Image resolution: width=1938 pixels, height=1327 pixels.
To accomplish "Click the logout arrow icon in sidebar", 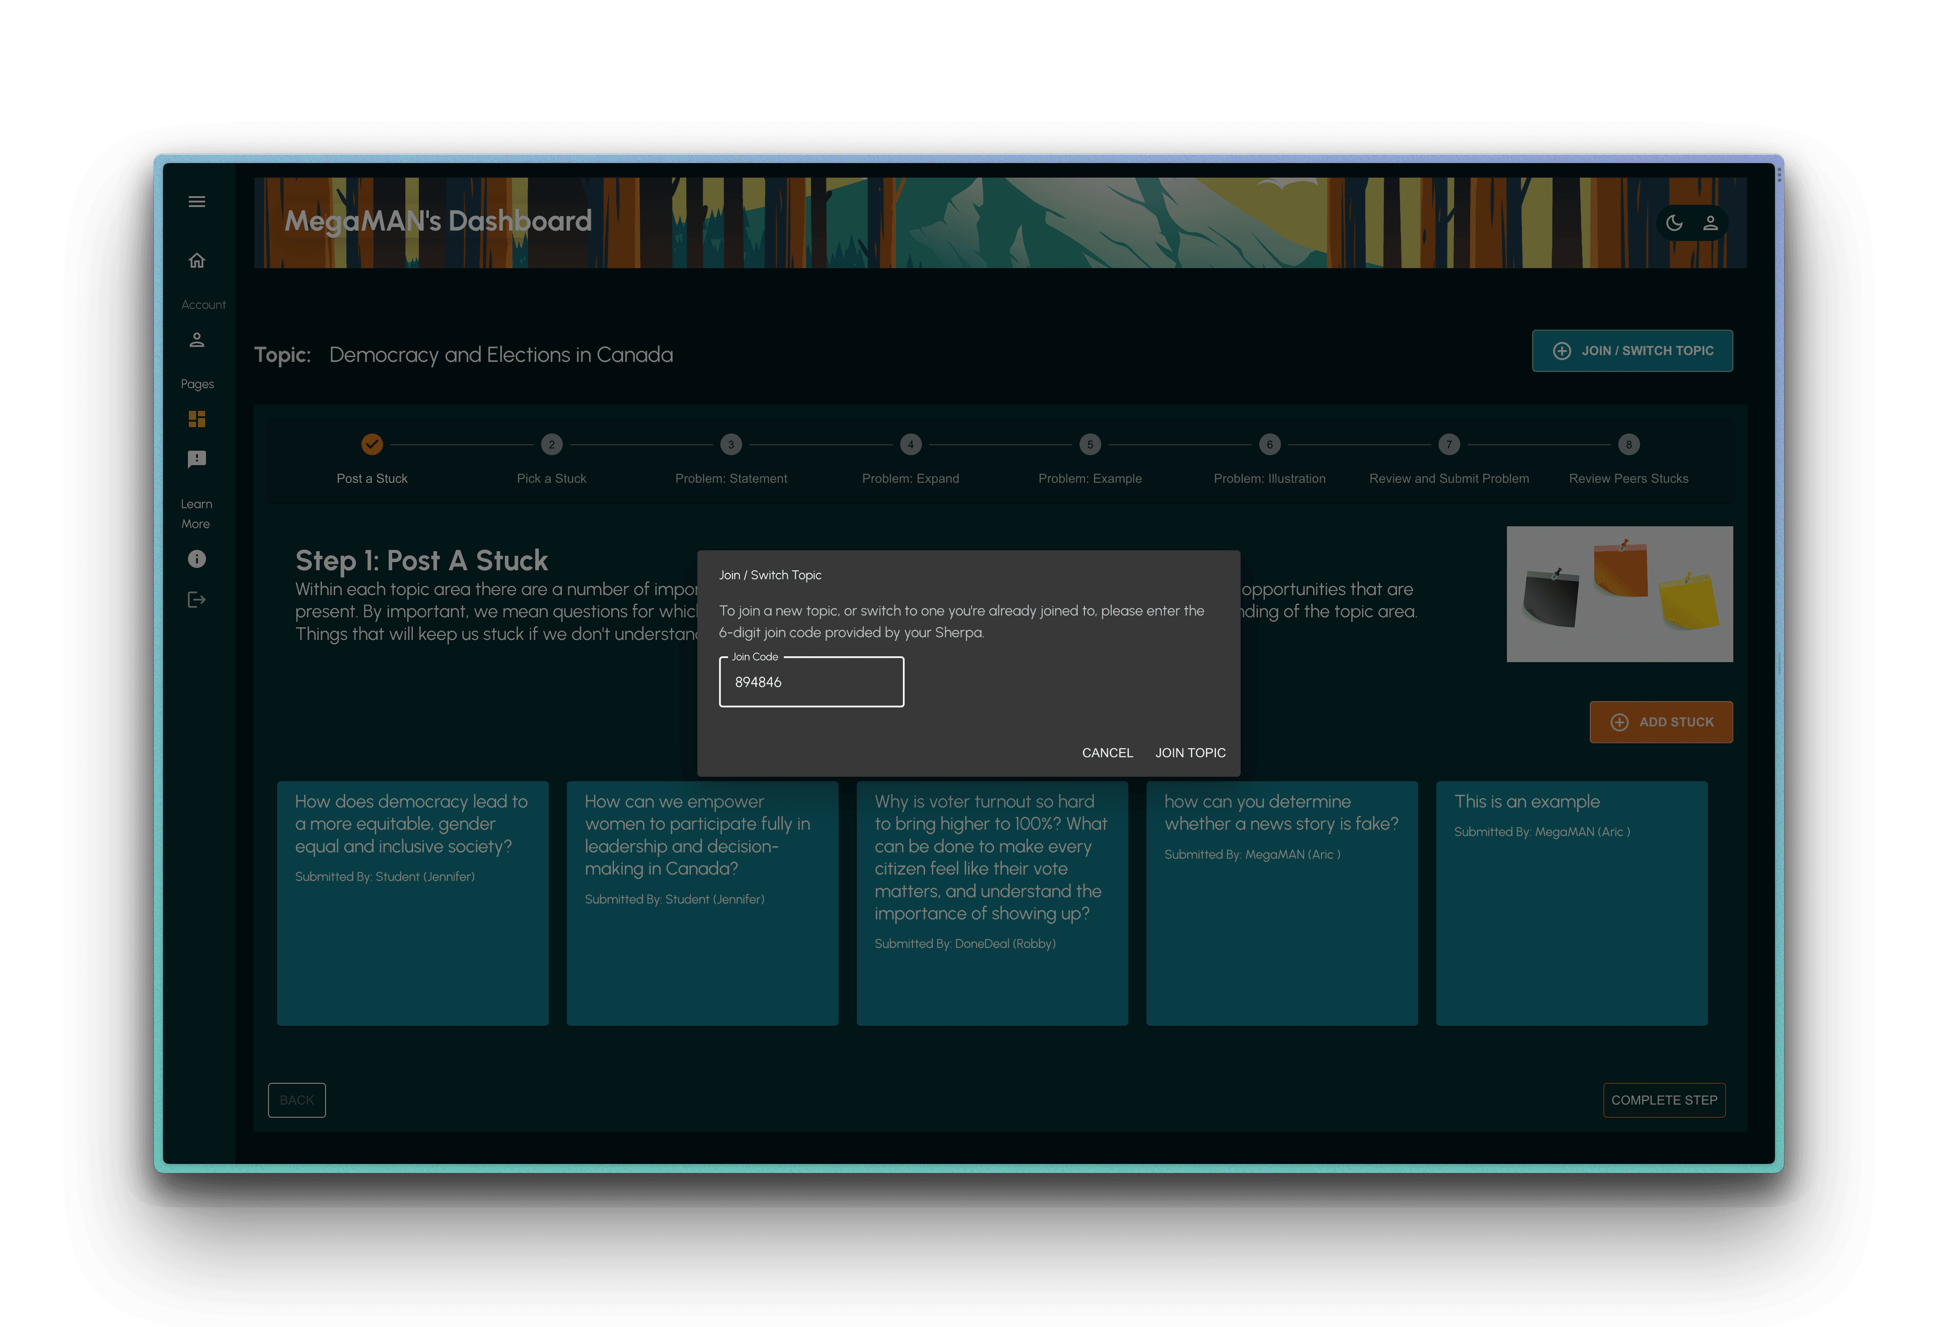I will point(197,600).
